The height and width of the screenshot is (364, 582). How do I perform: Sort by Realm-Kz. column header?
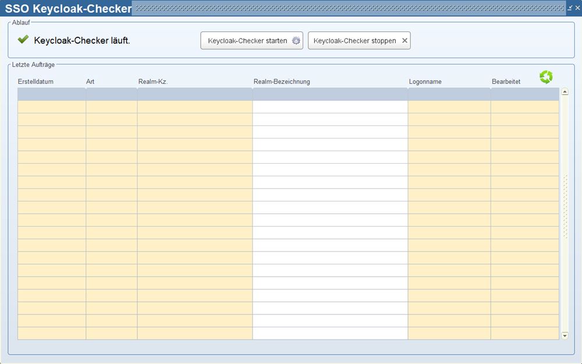(153, 82)
